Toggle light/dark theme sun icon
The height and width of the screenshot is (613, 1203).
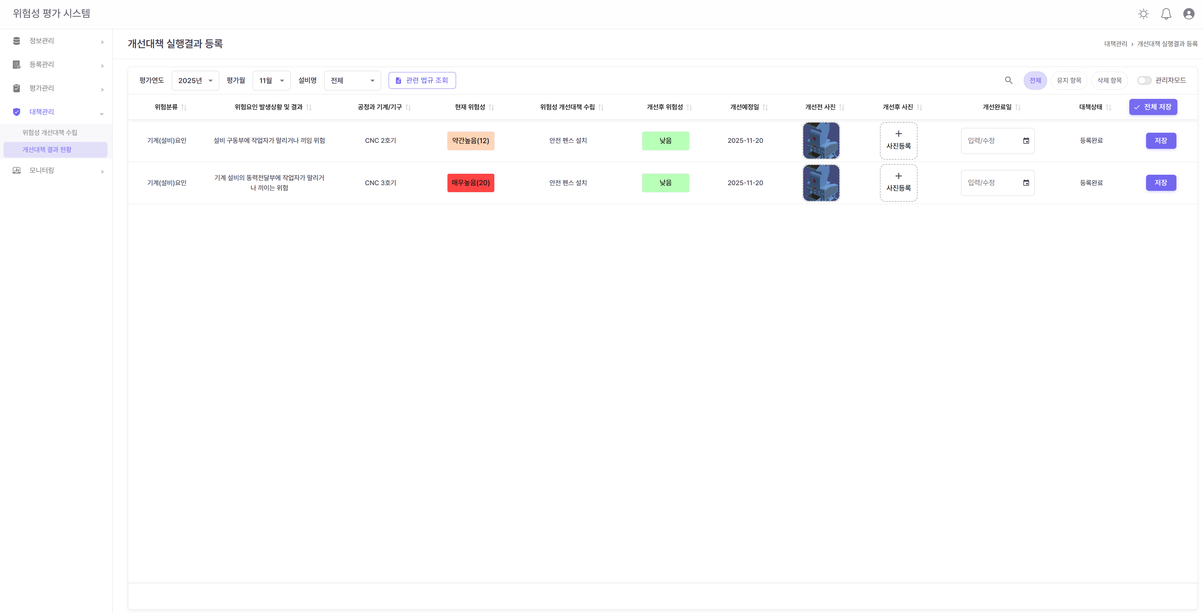tap(1143, 14)
